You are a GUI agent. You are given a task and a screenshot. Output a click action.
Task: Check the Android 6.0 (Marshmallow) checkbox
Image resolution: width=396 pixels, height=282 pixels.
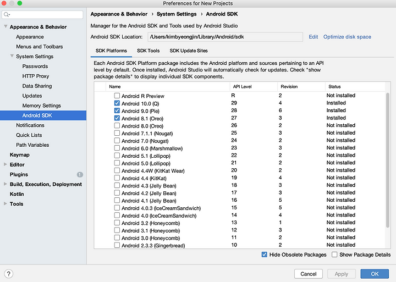click(117, 148)
